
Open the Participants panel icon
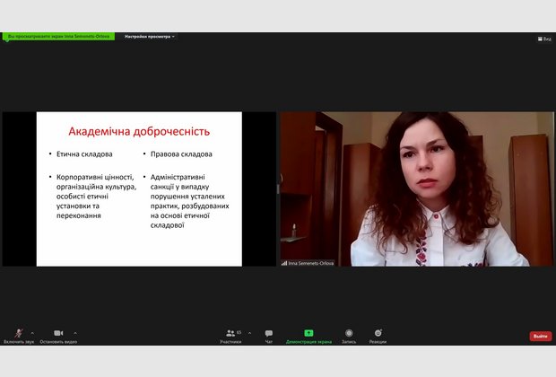230,333
